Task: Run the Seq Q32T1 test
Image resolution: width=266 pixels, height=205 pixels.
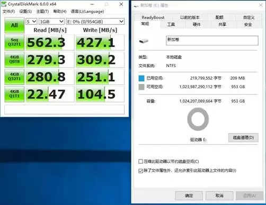Action: point(14,42)
